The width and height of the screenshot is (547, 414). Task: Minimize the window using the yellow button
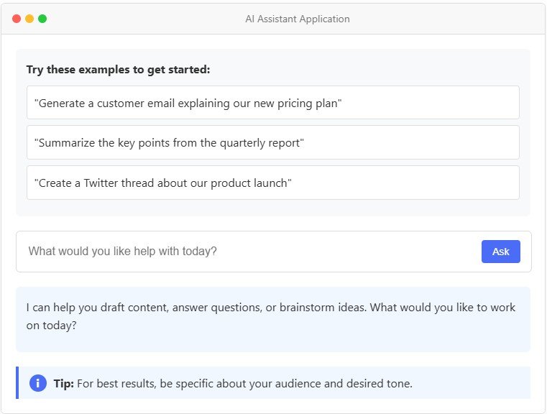click(x=29, y=19)
